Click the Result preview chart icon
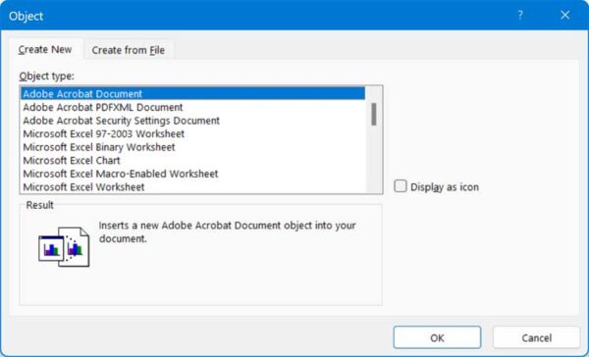 click(x=64, y=247)
